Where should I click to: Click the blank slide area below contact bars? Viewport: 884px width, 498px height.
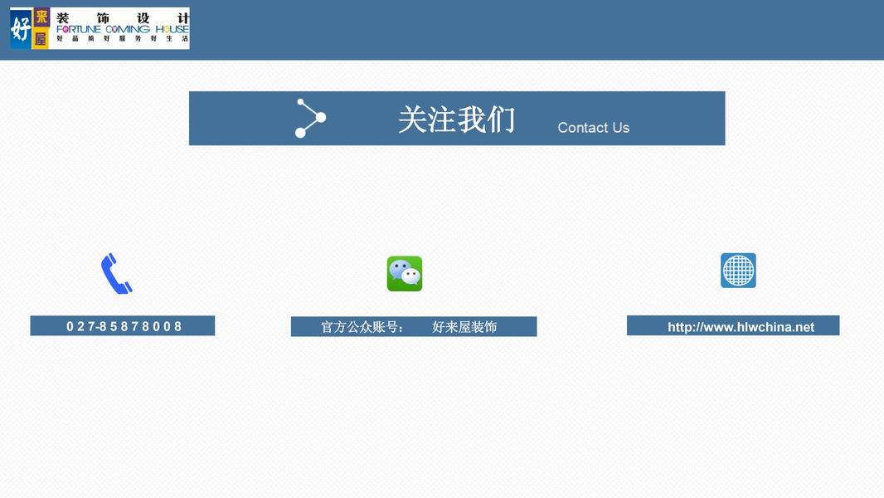tap(442, 415)
